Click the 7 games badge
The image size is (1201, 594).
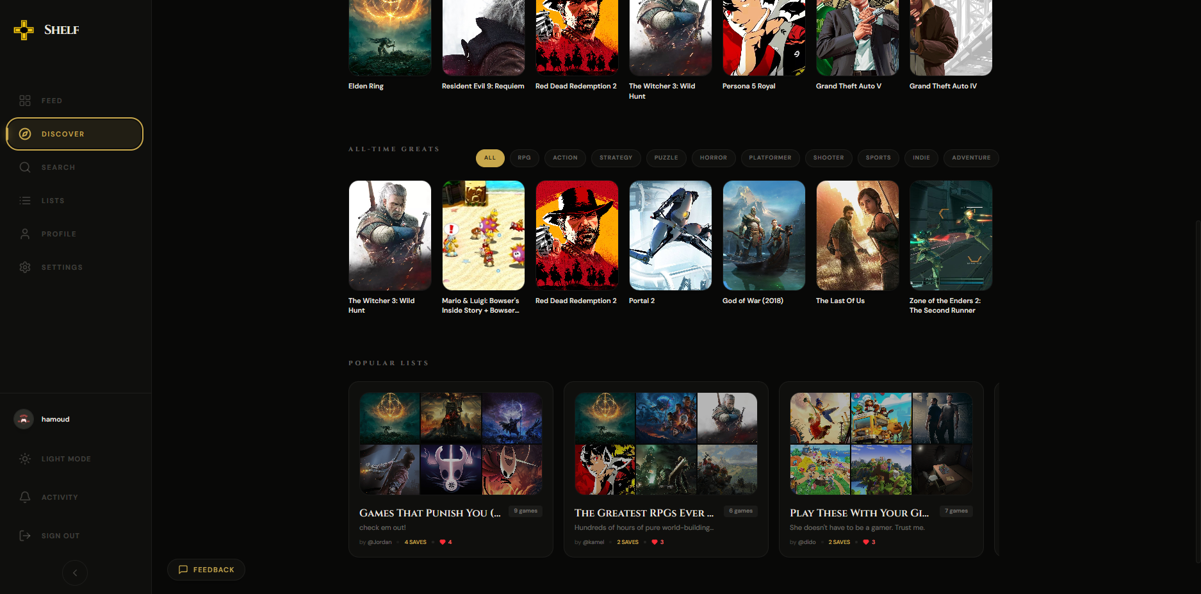coord(956,511)
